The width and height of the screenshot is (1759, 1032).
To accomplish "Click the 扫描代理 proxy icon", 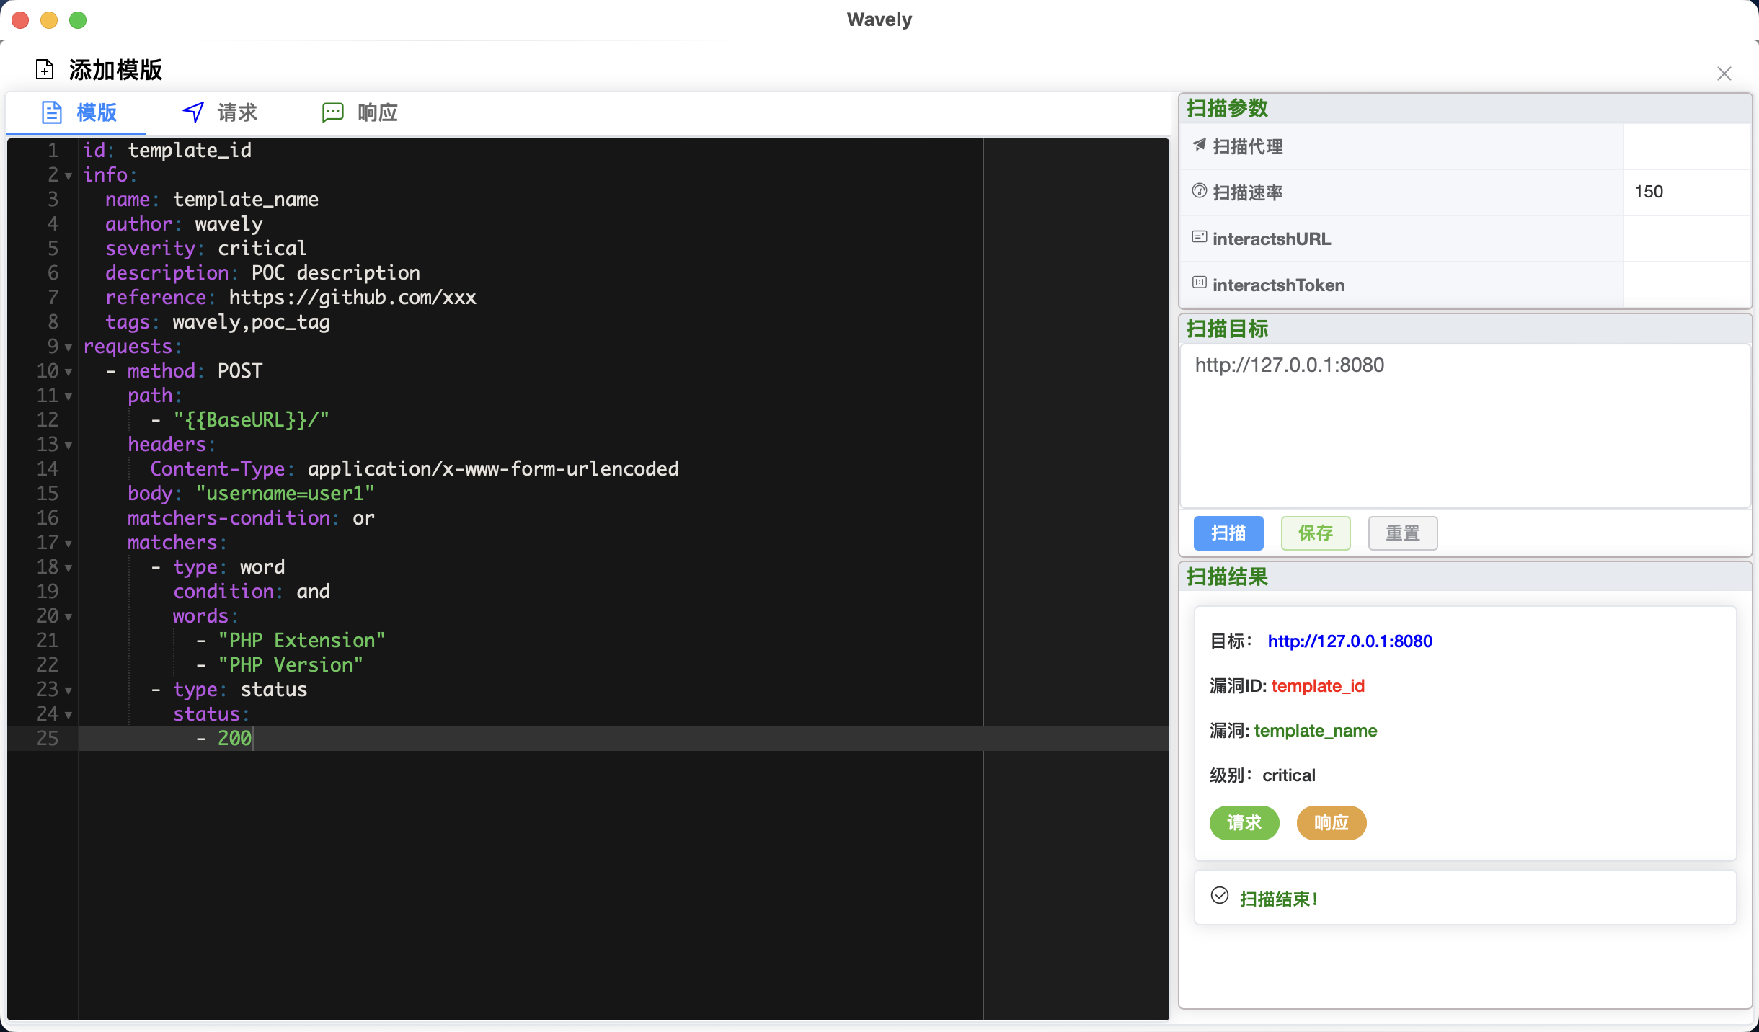I will (x=1200, y=146).
